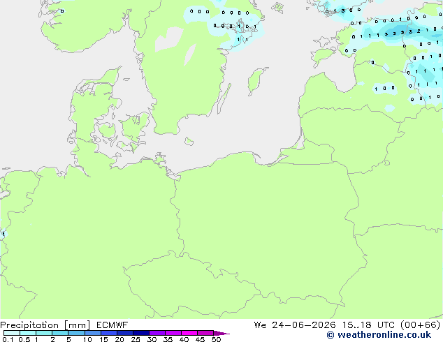Click the '5' legend scale label
Image resolution: width=443 pixels, height=342 pixels.
click(68, 339)
